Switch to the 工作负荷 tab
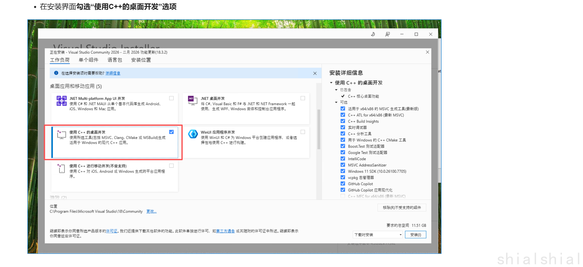The image size is (583, 267). [x=60, y=60]
